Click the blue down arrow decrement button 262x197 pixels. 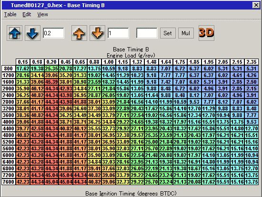(32, 33)
